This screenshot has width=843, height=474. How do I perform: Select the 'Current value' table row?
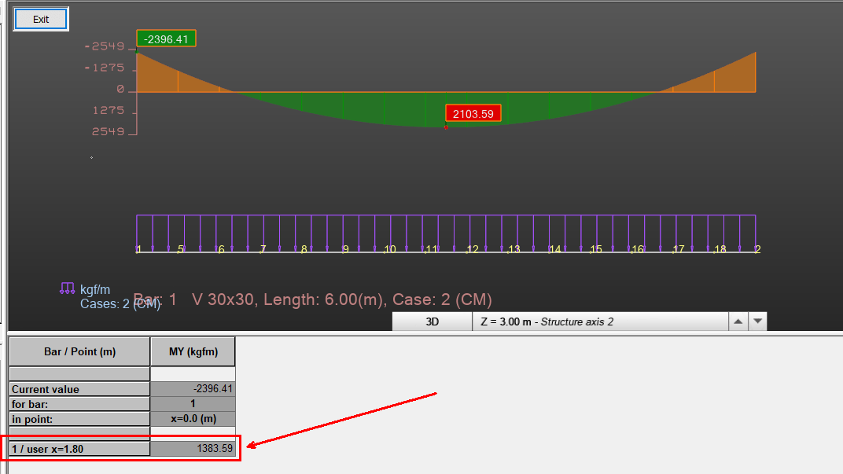pos(79,388)
